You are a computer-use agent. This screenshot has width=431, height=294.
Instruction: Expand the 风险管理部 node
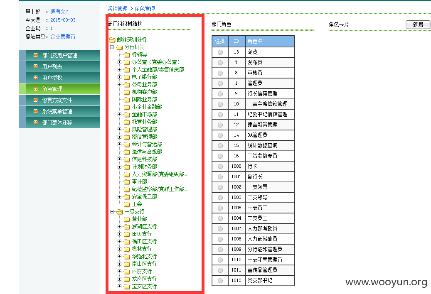coord(119,129)
